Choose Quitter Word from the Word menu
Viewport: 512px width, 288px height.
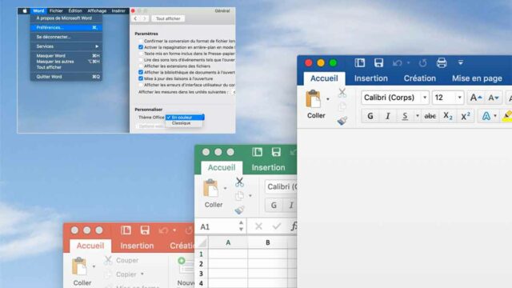pos(66,77)
